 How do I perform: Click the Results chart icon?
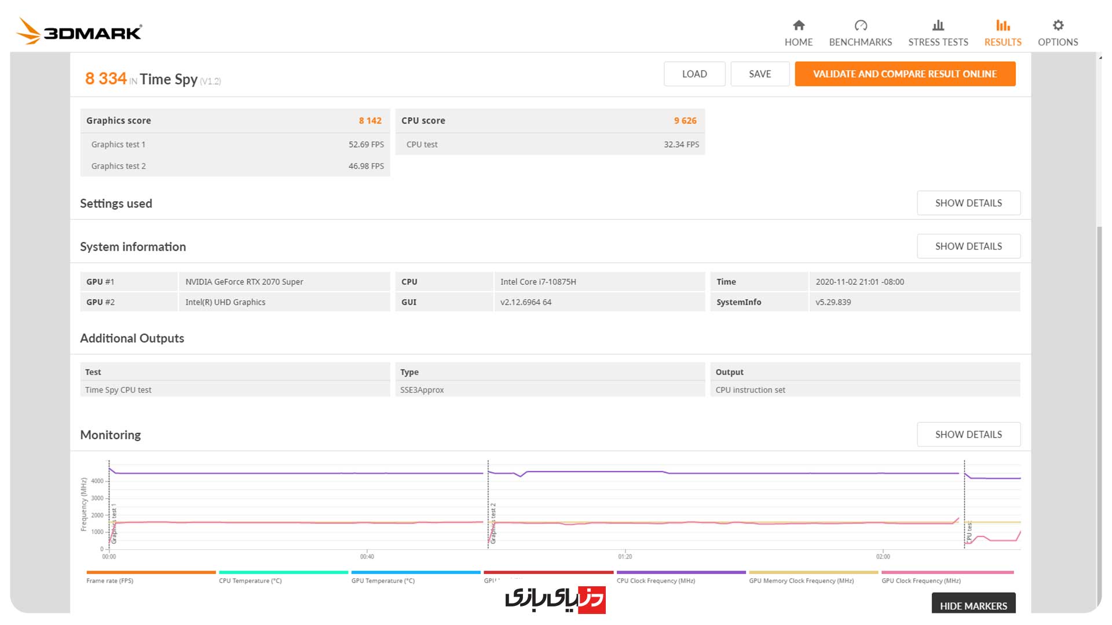(x=1003, y=25)
